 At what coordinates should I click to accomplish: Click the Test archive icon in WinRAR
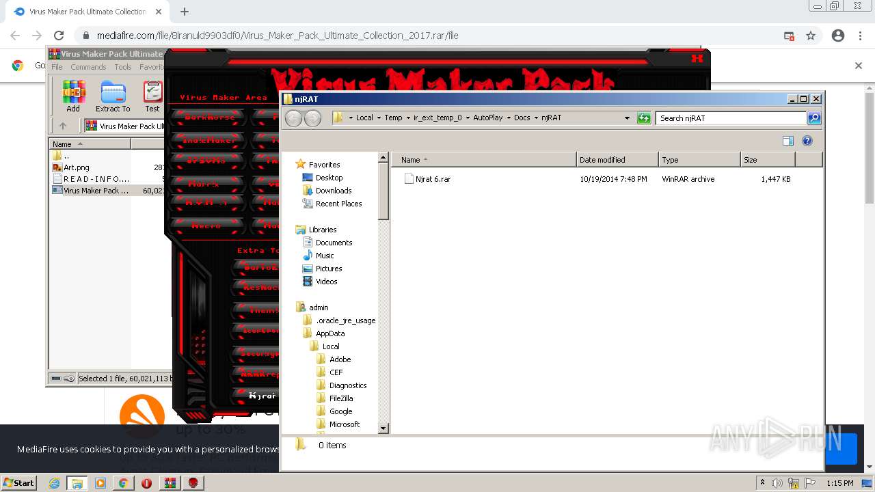(152, 96)
